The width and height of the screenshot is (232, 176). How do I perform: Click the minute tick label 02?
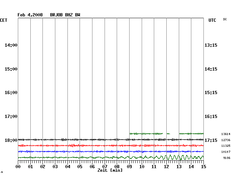[x=42, y=167]
